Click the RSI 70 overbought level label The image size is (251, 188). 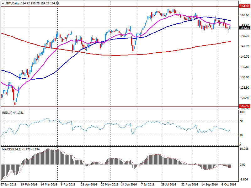pos(241,121)
